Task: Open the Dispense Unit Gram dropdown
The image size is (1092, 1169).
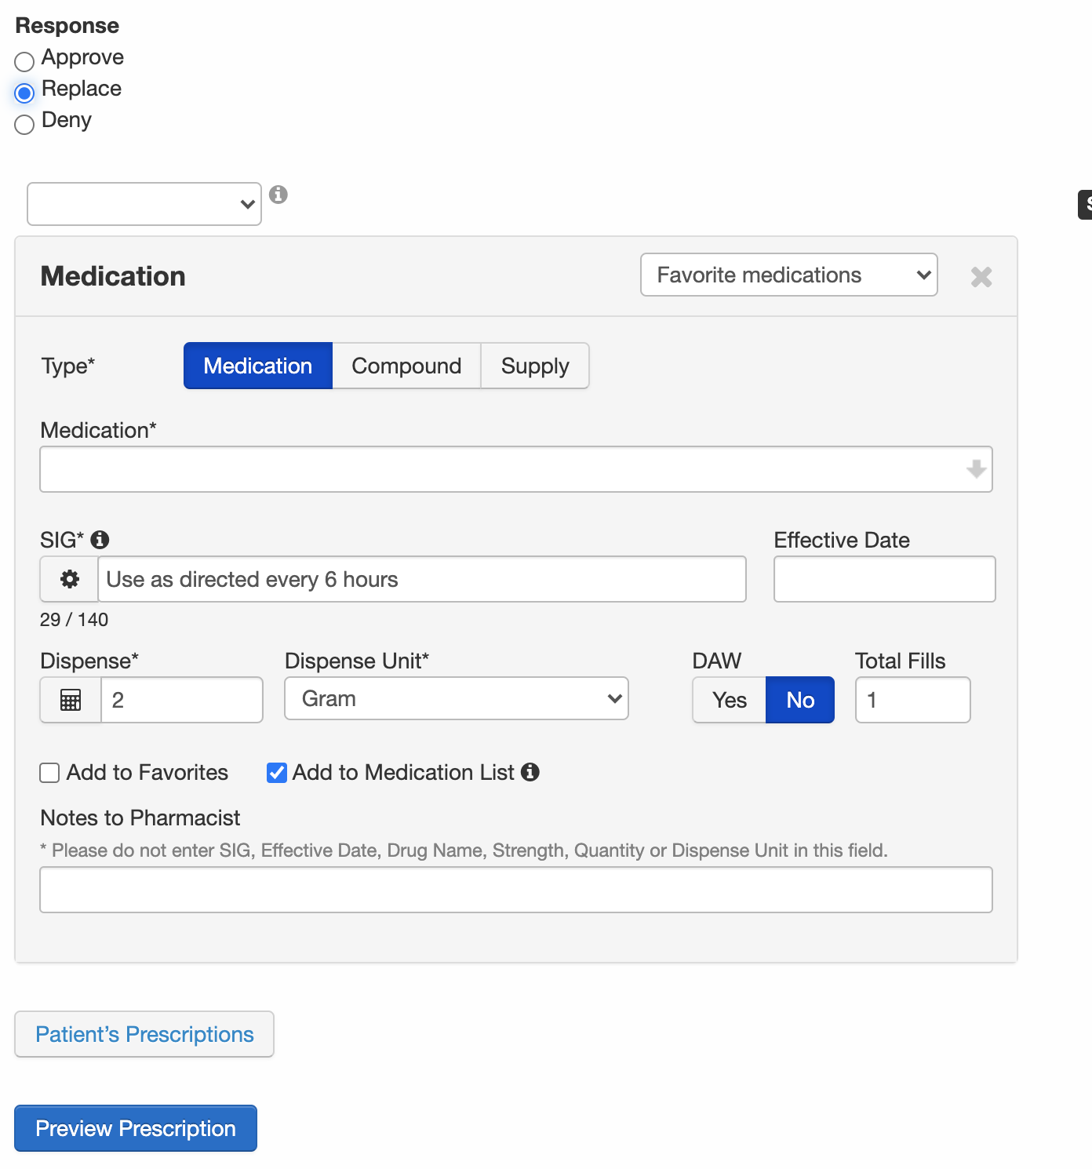Action: coord(457,698)
